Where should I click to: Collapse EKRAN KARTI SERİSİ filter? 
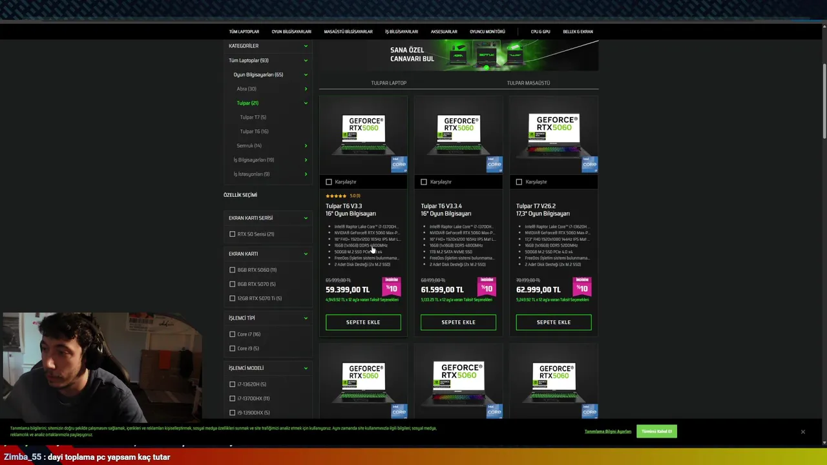[x=306, y=218]
